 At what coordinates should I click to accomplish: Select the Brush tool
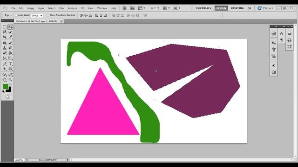[10, 43]
